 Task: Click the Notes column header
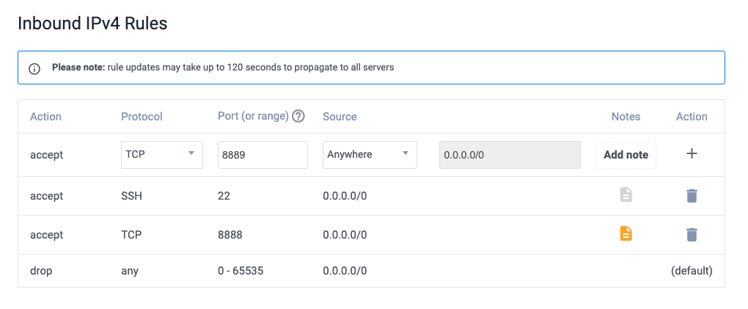pos(626,117)
